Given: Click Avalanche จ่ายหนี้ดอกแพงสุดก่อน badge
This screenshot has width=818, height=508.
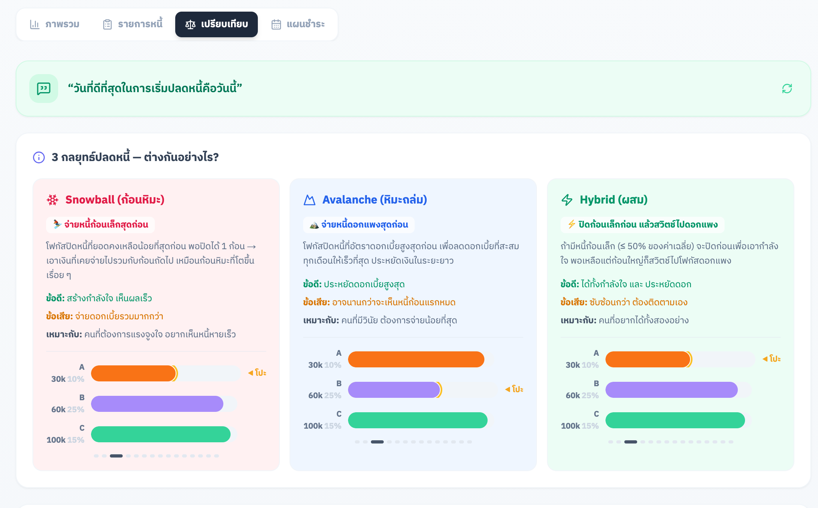Looking at the screenshot, I should point(359,225).
